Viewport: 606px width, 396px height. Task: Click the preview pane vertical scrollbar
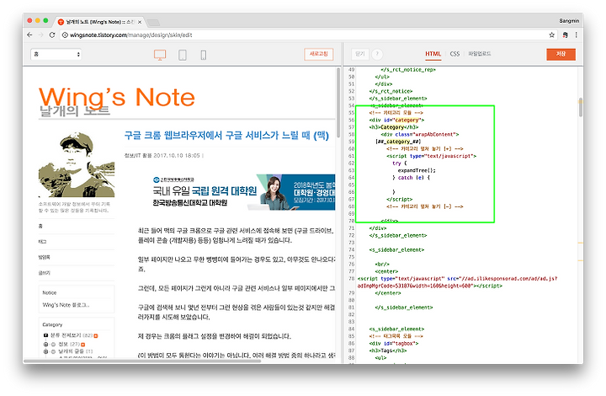pyautogui.click(x=338, y=103)
